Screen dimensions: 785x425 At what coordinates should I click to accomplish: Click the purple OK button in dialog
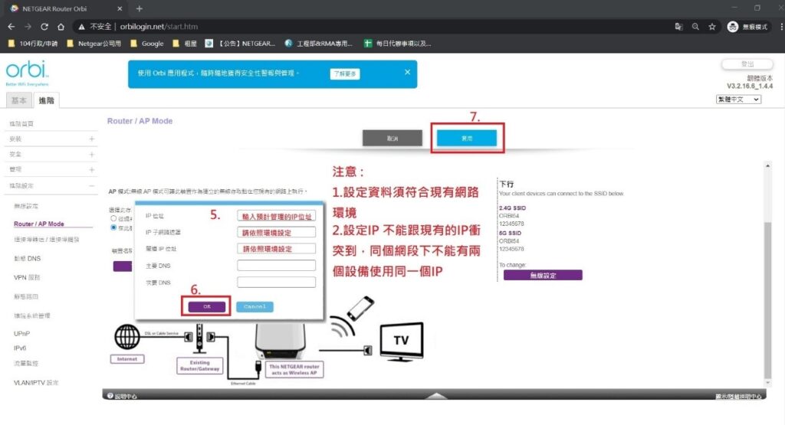pyautogui.click(x=206, y=306)
